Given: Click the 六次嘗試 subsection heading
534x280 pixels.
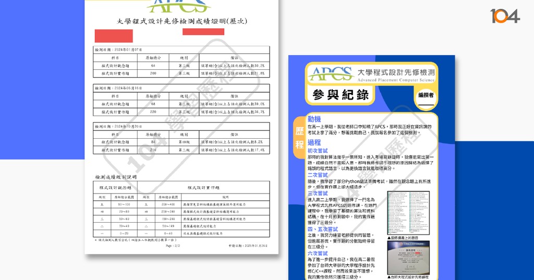Looking at the screenshot, I should pos(318,253).
